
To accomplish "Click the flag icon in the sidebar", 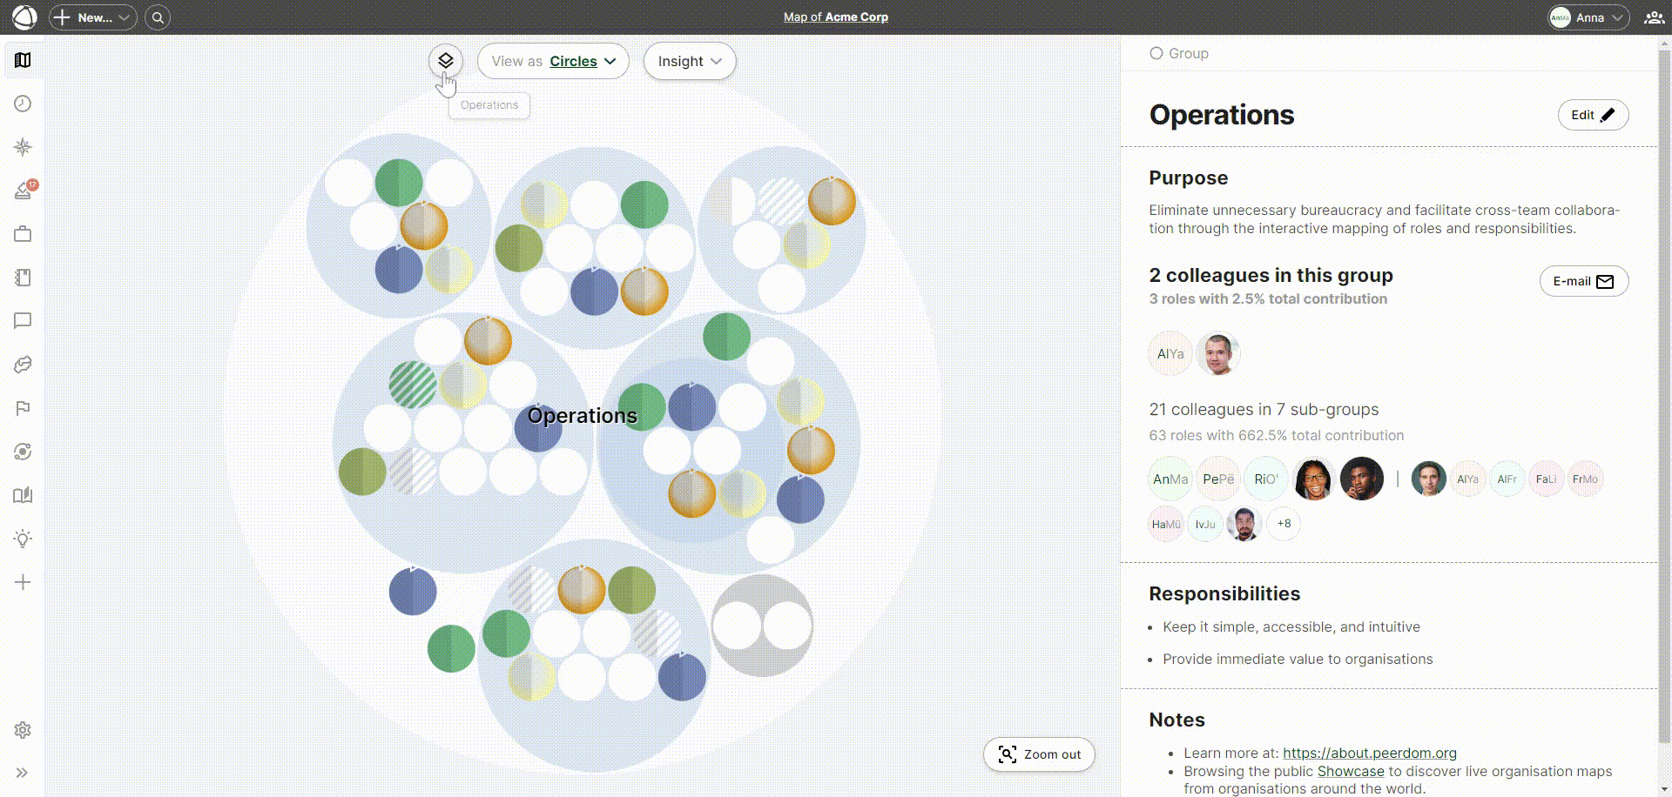I will tap(23, 408).
